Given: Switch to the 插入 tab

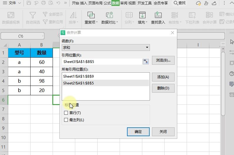Looking at the screenshot, I should 83,3.
